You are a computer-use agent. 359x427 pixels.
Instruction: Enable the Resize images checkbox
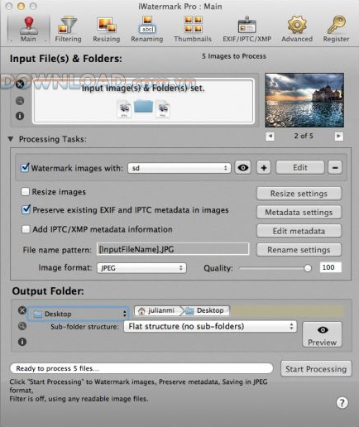pos(25,192)
